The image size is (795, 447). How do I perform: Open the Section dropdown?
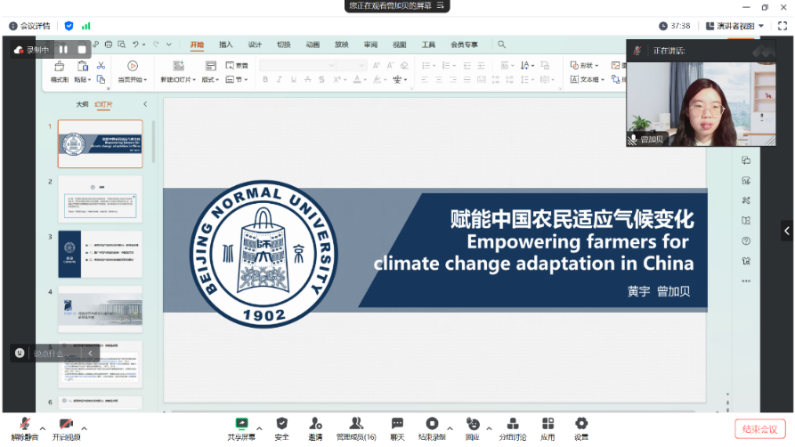point(236,79)
